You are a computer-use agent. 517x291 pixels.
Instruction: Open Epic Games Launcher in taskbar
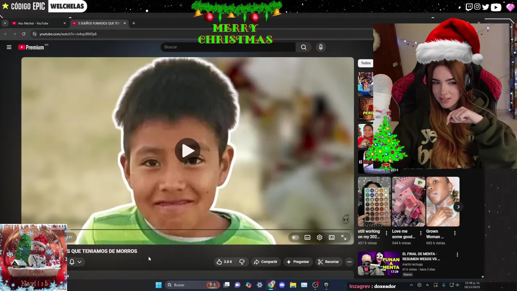tap(326, 285)
